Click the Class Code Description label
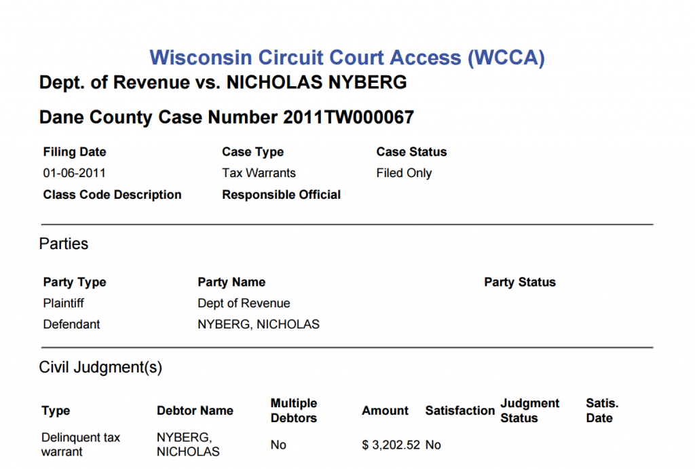The image size is (695, 469). [112, 195]
